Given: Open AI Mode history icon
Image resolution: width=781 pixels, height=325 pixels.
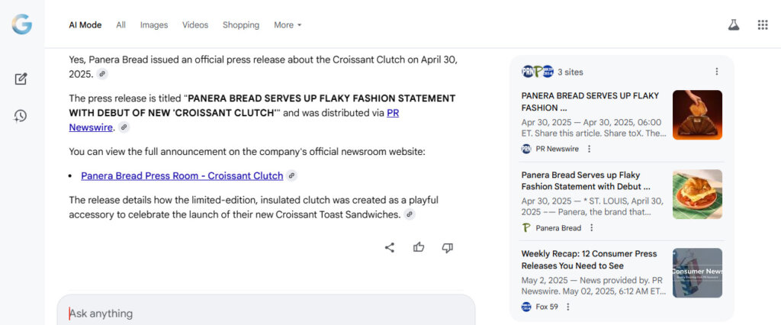Looking at the screenshot, I should coord(21,116).
